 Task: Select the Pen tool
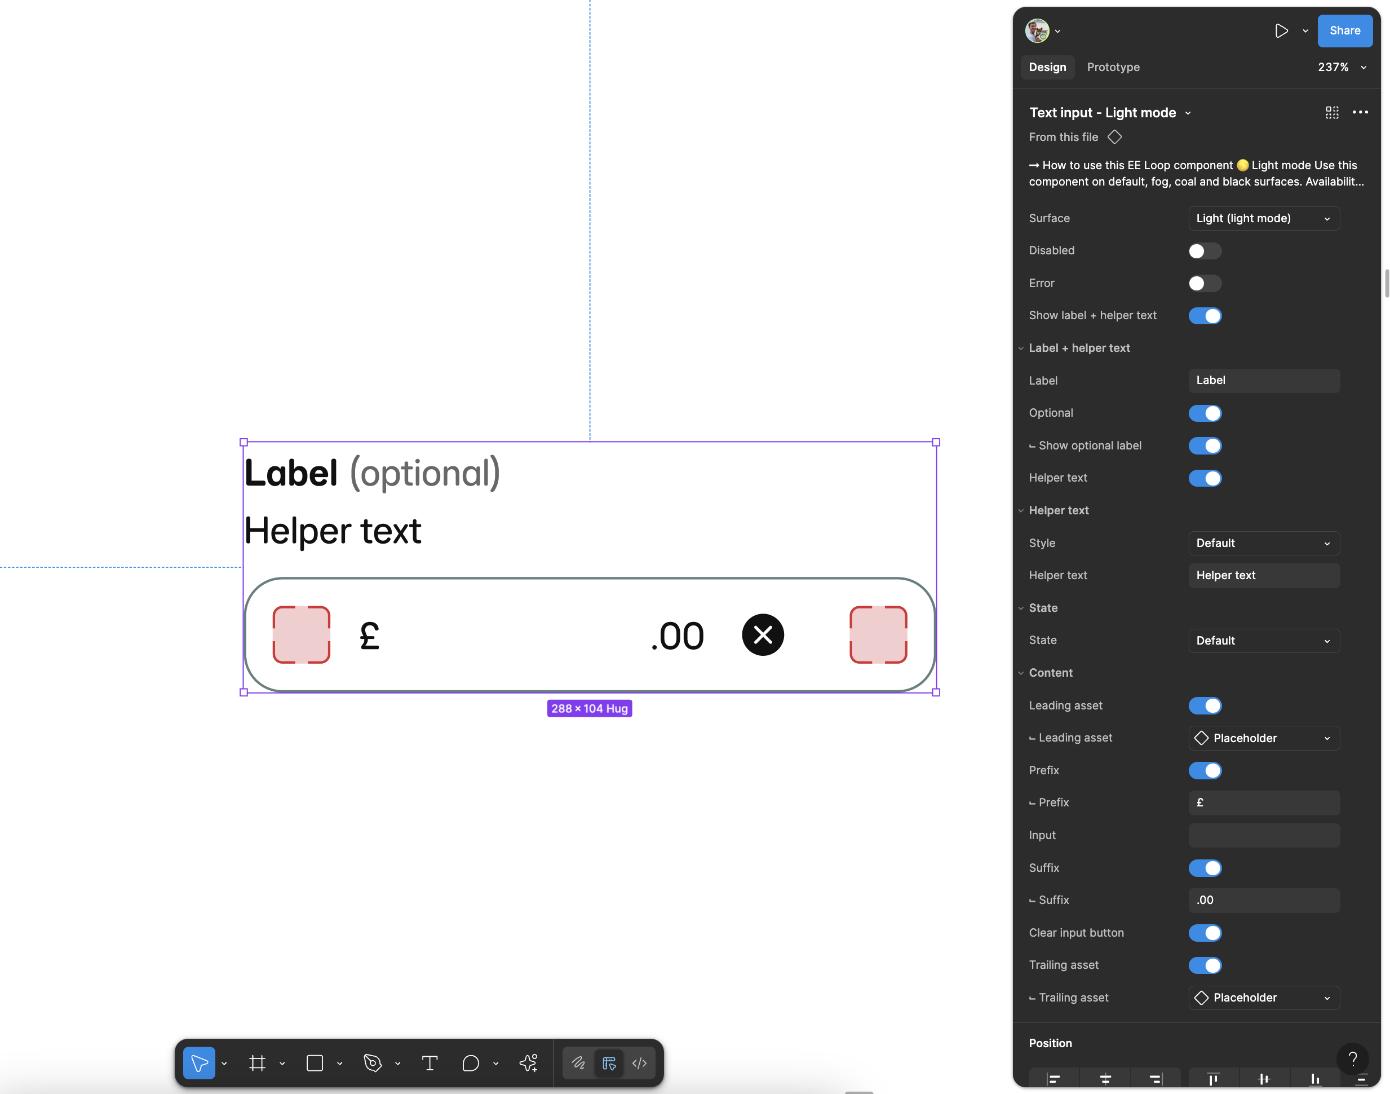pyautogui.click(x=373, y=1063)
